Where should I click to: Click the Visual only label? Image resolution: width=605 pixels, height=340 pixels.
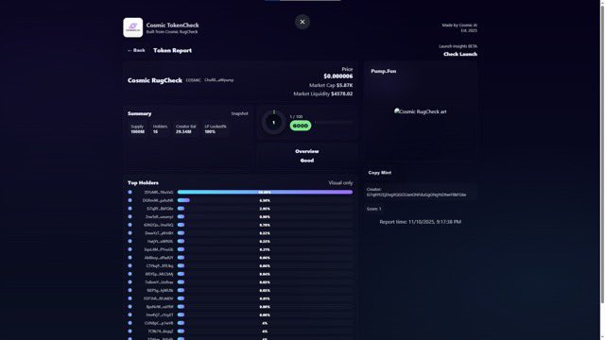pyautogui.click(x=340, y=182)
